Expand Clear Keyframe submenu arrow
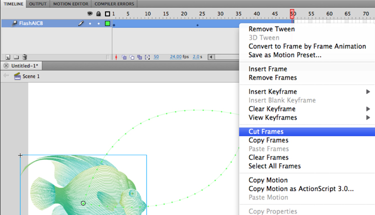The image size is (375, 215). (368, 109)
